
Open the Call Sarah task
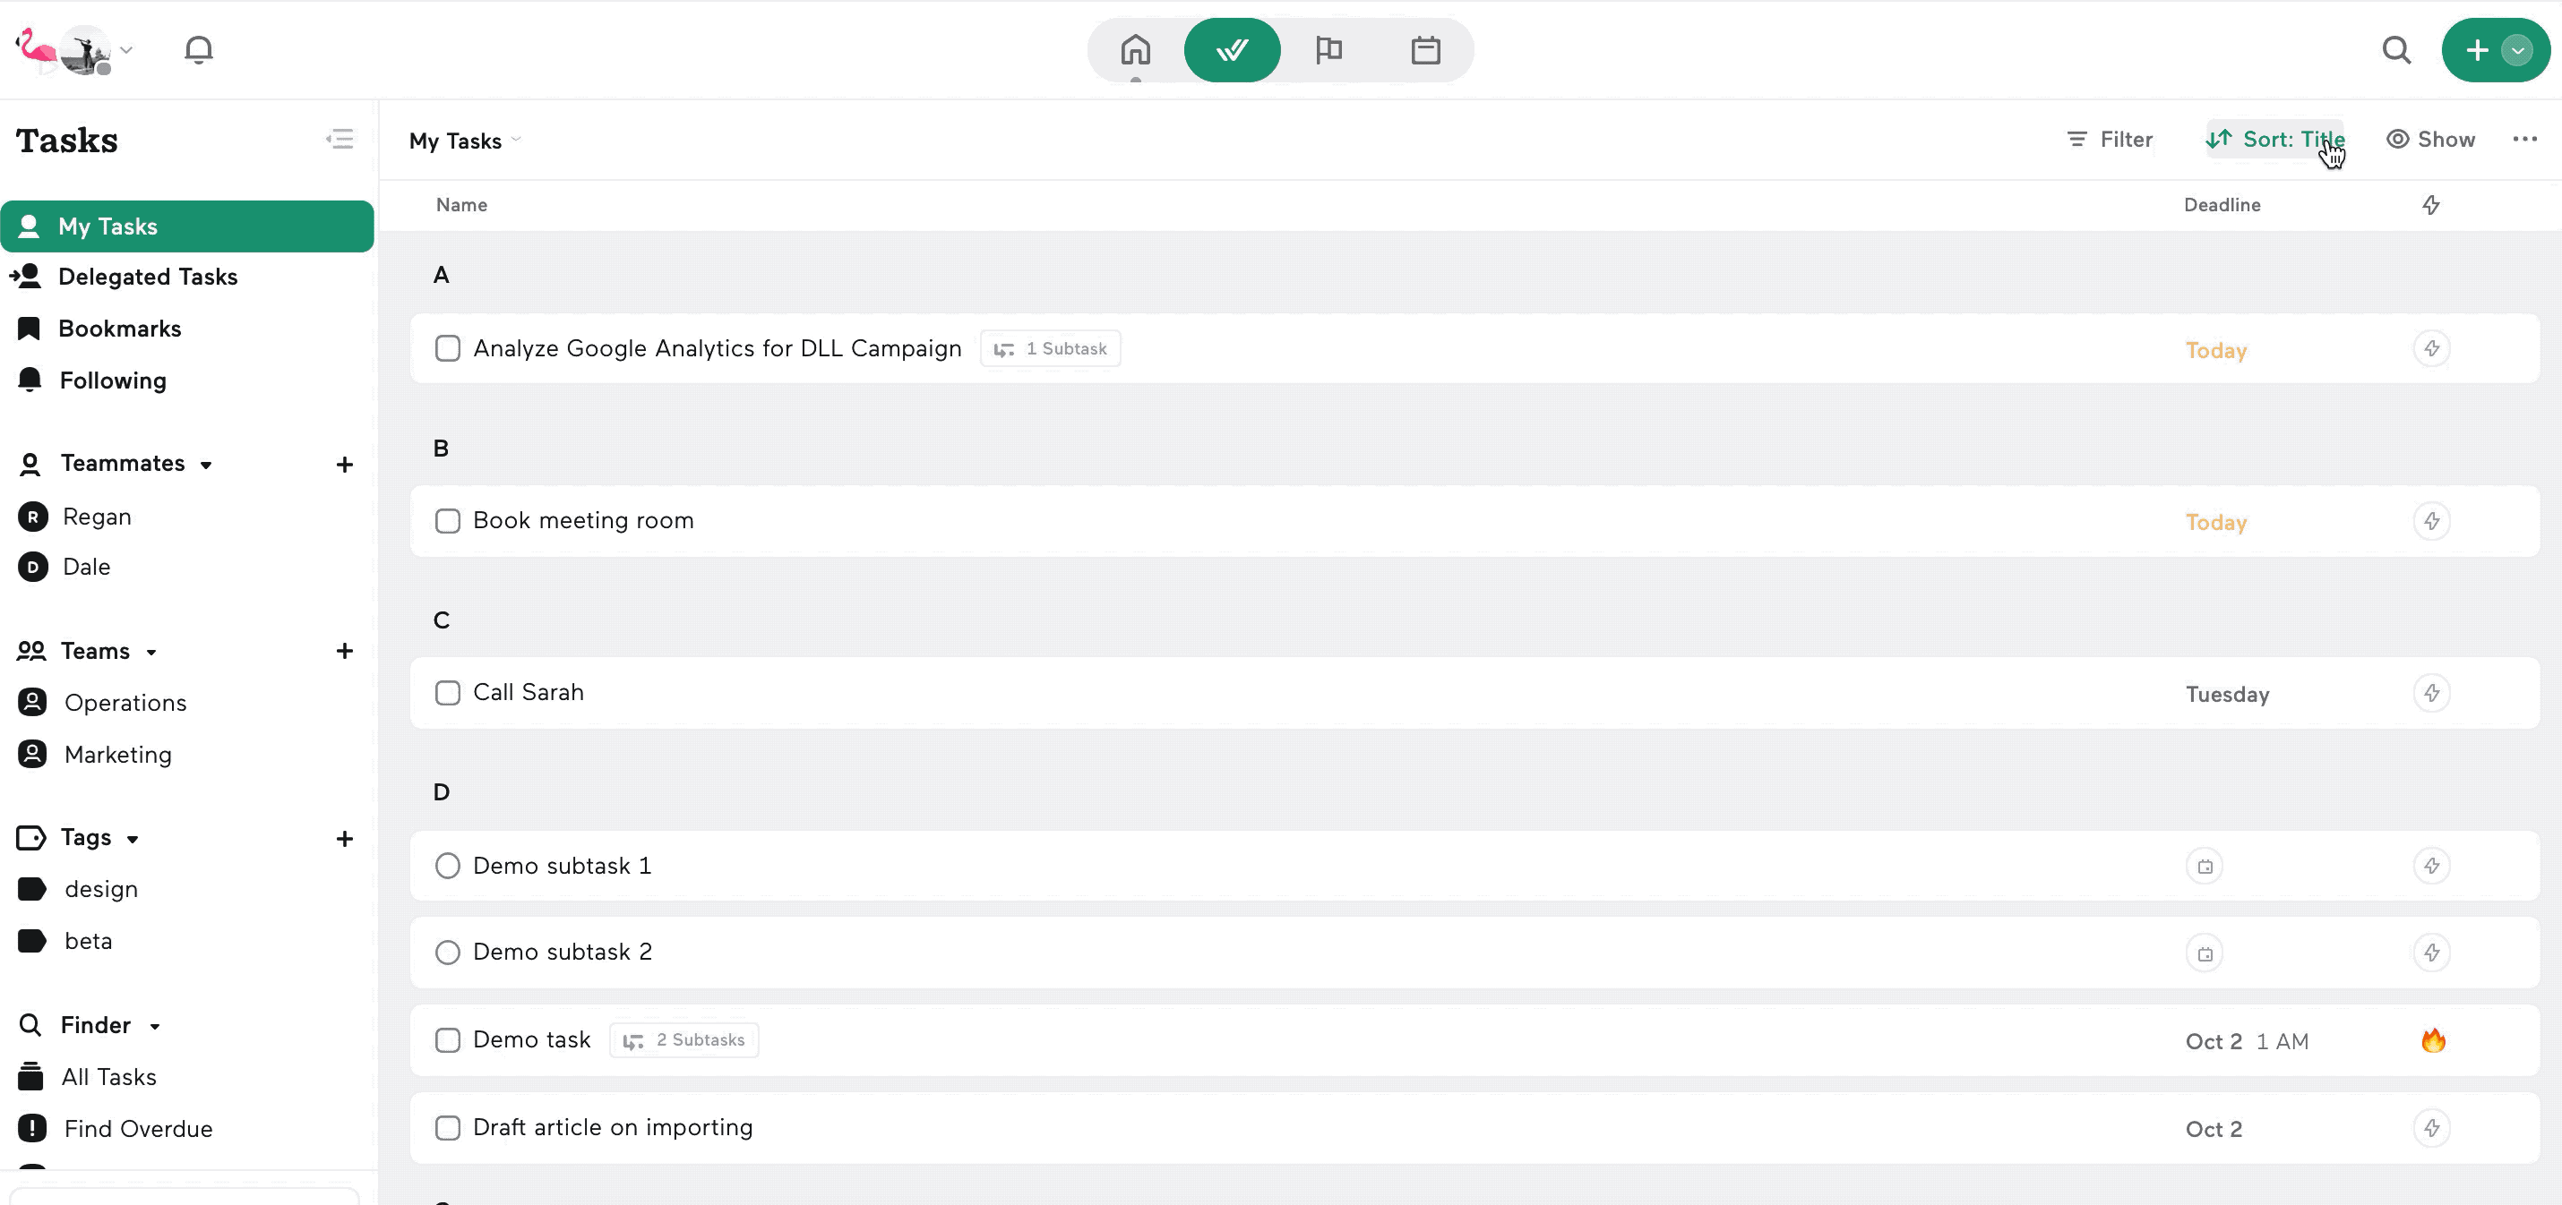coord(1474,693)
